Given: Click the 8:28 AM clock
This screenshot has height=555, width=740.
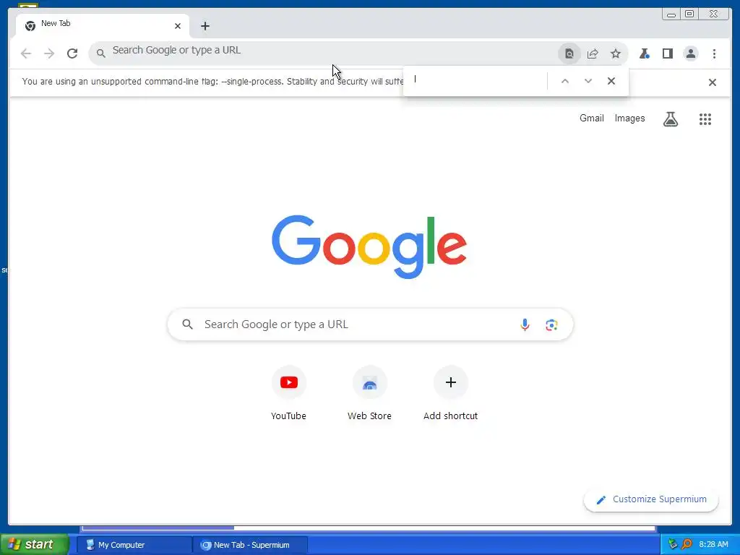Looking at the screenshot, I should pyautogui.click(x=713, y=545).
